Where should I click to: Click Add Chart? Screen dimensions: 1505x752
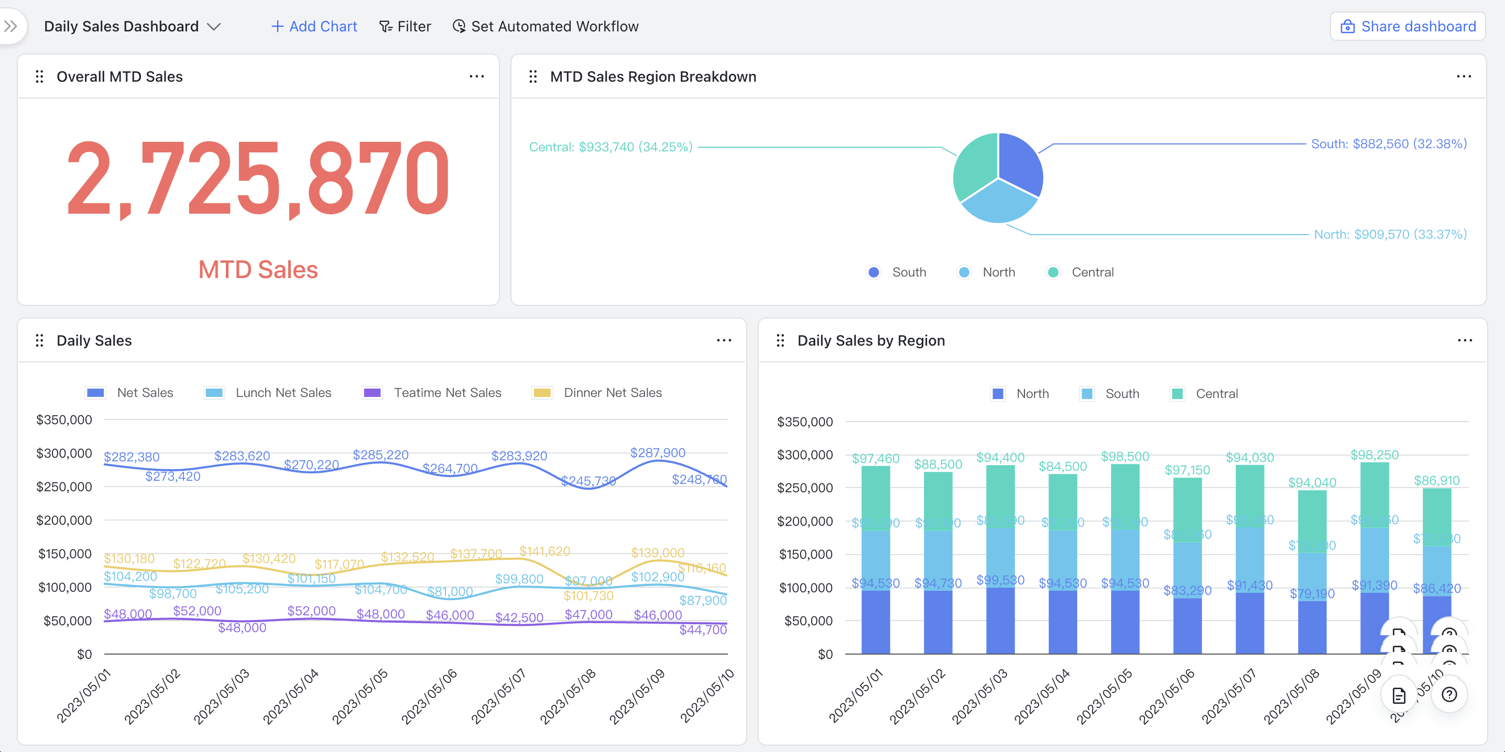click(x=314, y=26)
